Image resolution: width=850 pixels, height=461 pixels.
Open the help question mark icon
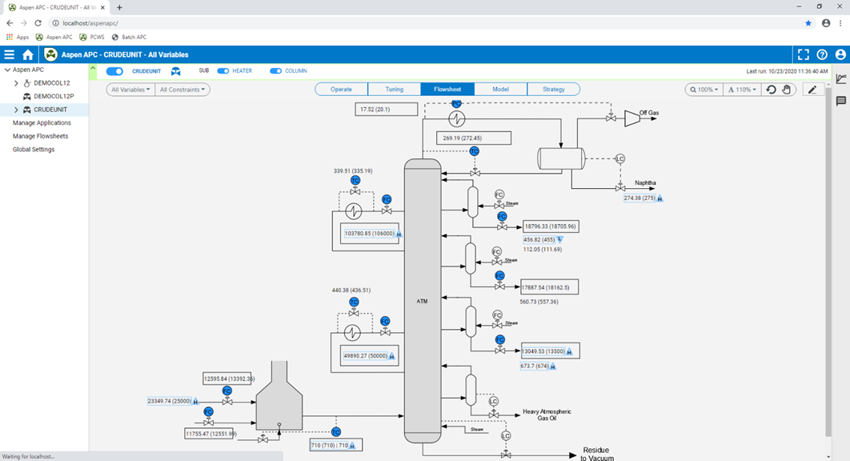pyautogui.click(x=822, y=54)
